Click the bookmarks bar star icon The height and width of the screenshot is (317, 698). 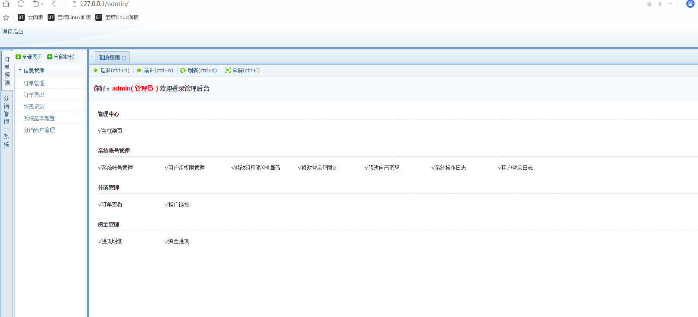point(6,17)
